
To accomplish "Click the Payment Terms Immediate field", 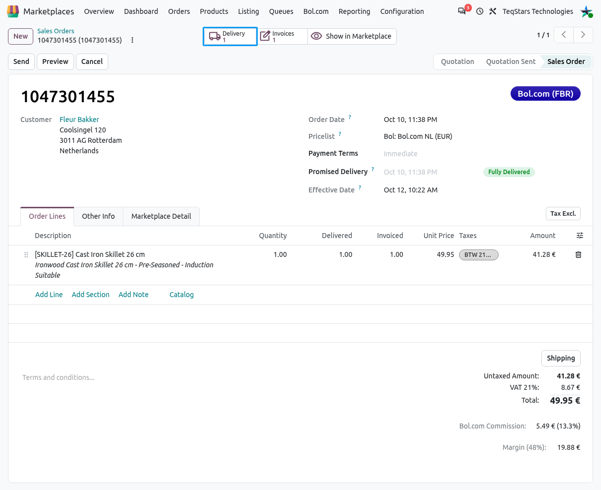I will (401, 154).
